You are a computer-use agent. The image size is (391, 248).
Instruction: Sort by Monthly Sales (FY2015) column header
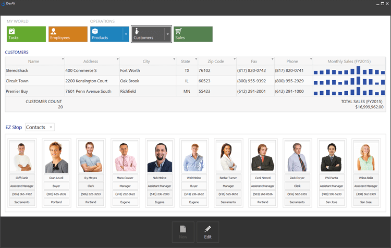347,61
